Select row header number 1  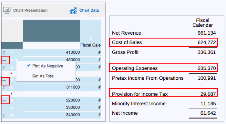click(12, 53)
